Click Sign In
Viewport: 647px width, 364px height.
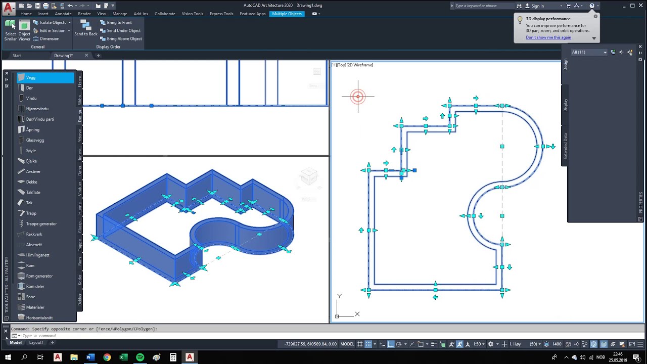click(534, 6)
